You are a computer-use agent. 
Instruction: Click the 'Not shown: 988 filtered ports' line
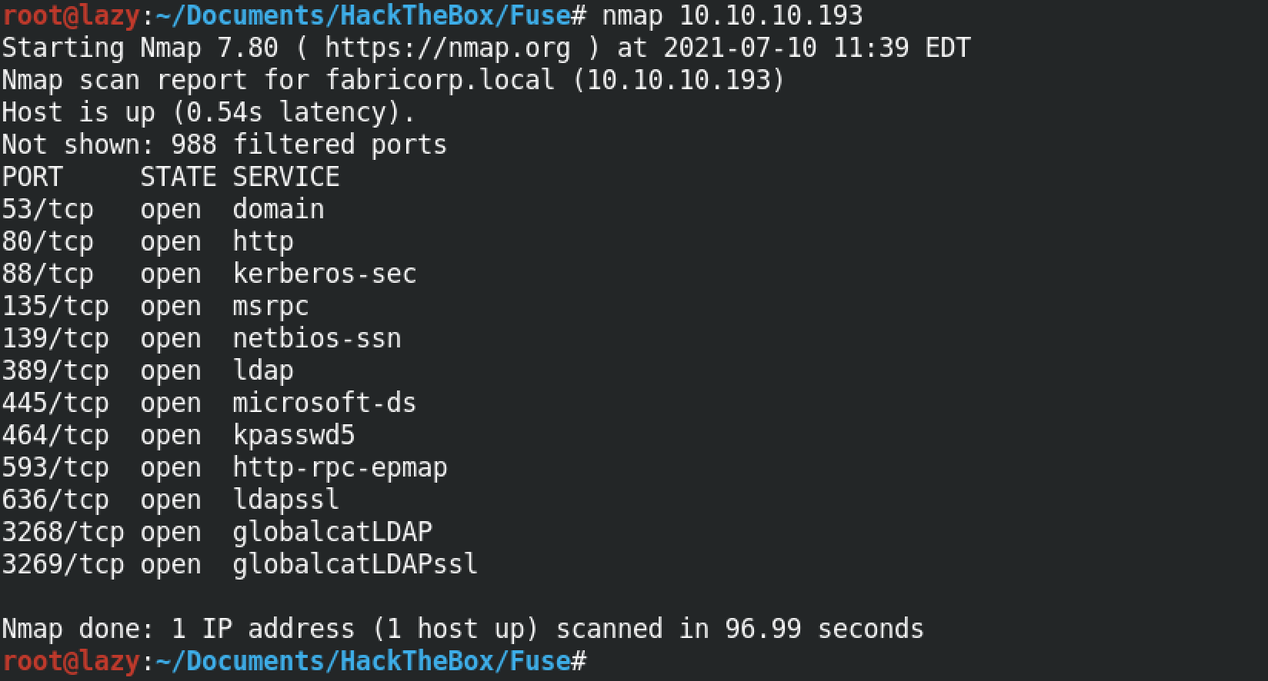coord(225,145)
